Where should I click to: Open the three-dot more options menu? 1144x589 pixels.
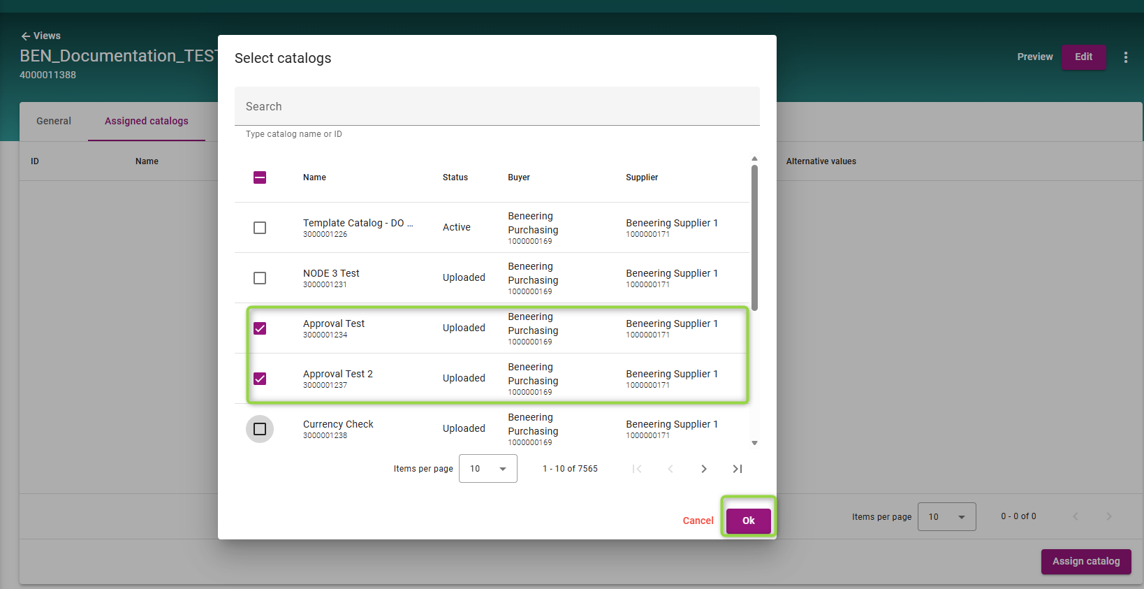(x=1125, y=57)
